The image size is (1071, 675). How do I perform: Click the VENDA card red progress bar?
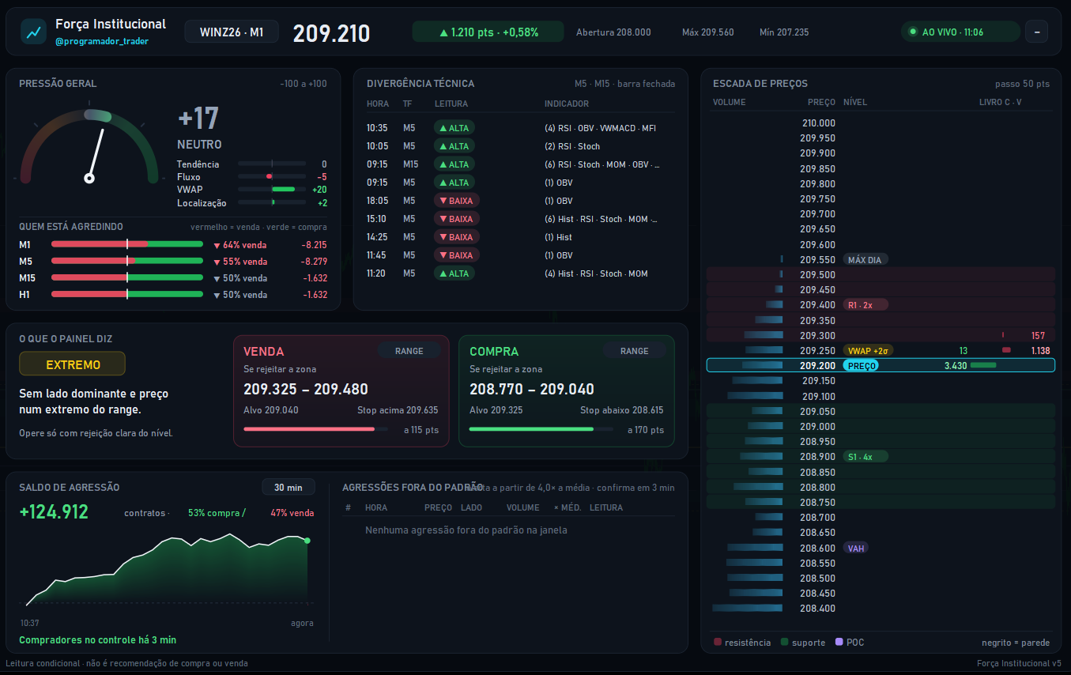(315, 429)
